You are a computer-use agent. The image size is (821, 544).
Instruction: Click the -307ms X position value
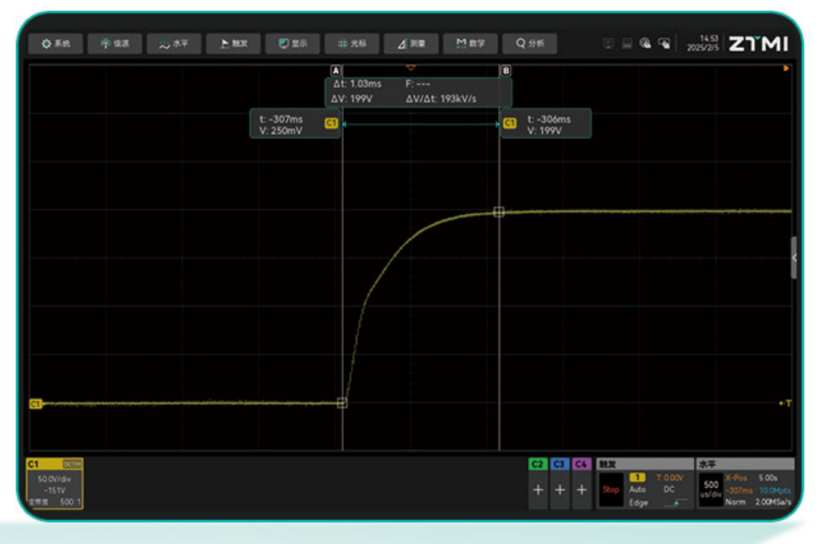click(739, 490)
